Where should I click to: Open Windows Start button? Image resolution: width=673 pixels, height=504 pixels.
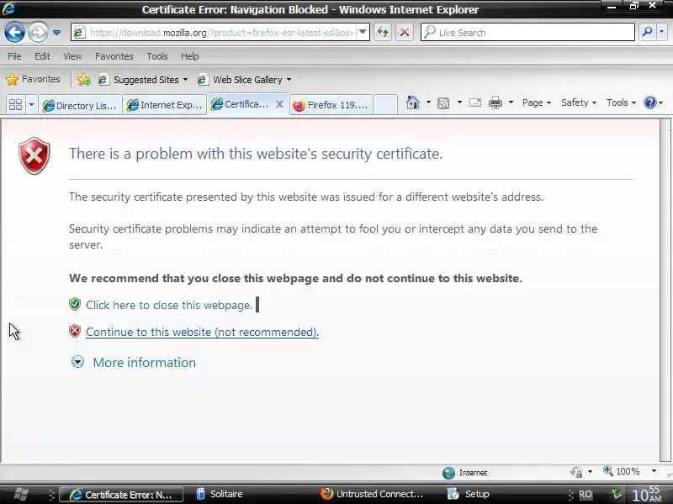pyautogui.click(x=19, y=494)
